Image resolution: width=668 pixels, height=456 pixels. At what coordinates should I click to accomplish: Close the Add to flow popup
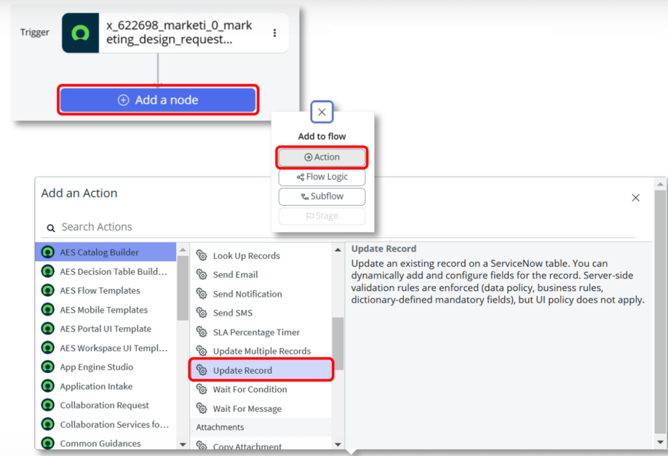pos(322,112)
